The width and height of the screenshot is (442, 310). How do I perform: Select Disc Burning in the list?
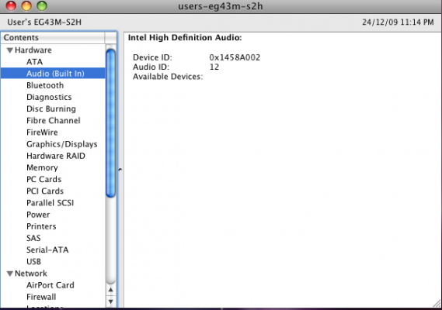[x=51, y=108]
